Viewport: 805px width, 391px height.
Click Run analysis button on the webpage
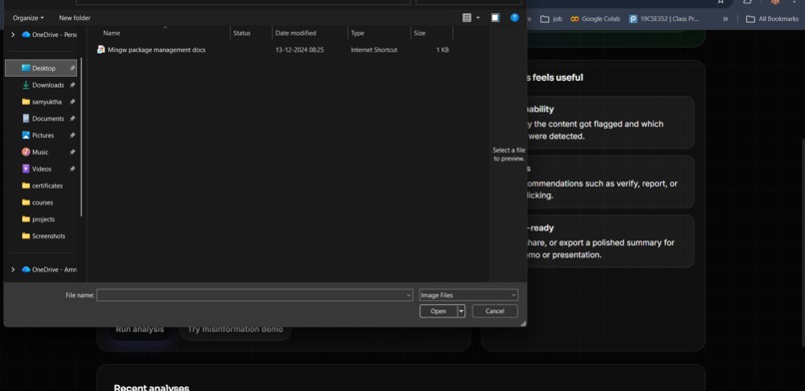[x=140, y=329]
